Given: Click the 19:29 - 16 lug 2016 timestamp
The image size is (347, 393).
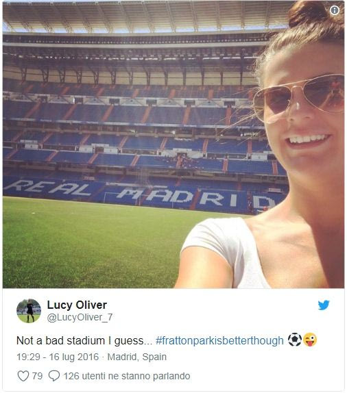Looking at the screenshot, I should click(x=58, y=357).
